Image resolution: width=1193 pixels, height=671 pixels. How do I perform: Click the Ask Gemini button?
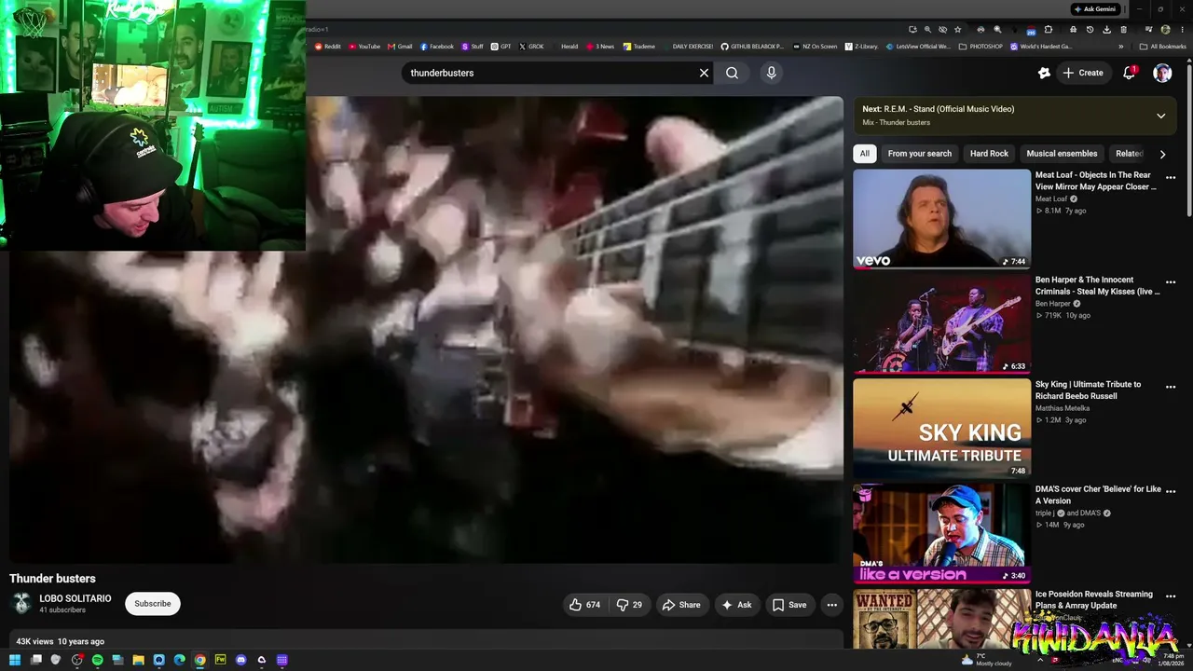point(1095,9)
